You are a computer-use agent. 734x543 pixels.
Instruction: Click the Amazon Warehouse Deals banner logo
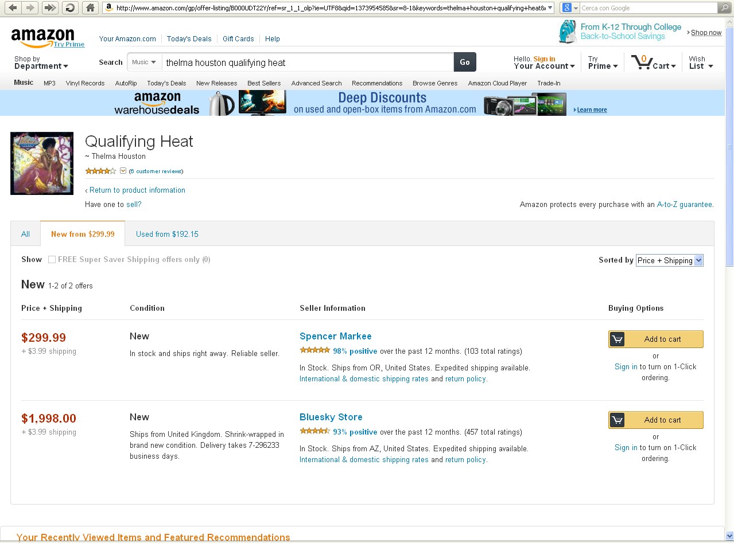tap(157, 103)
